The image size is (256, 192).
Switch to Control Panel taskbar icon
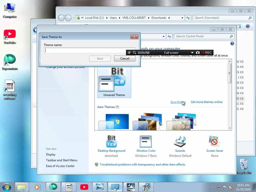click(115, 187)
